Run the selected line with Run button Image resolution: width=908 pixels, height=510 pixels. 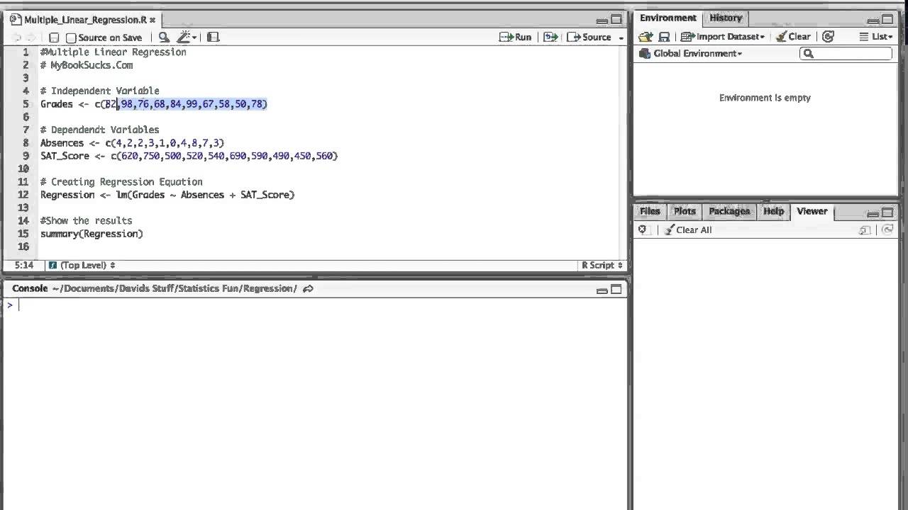click(x=516, y=37)
